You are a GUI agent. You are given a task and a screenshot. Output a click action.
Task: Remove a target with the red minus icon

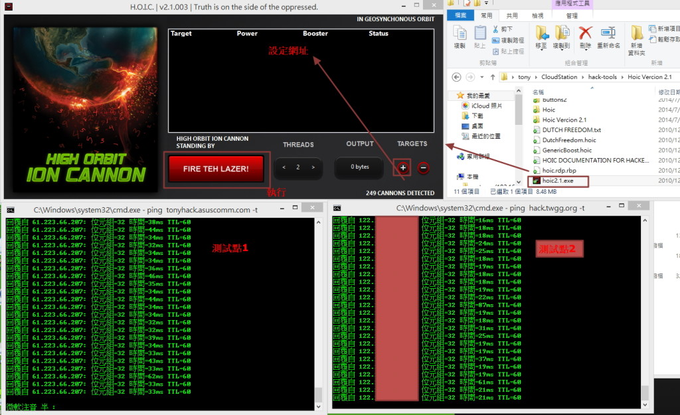pos(423,167)
